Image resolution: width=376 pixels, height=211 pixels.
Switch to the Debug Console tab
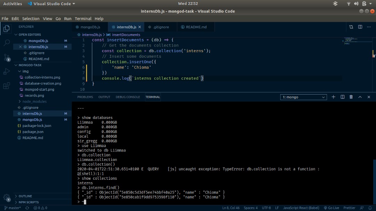pos(128,97)
